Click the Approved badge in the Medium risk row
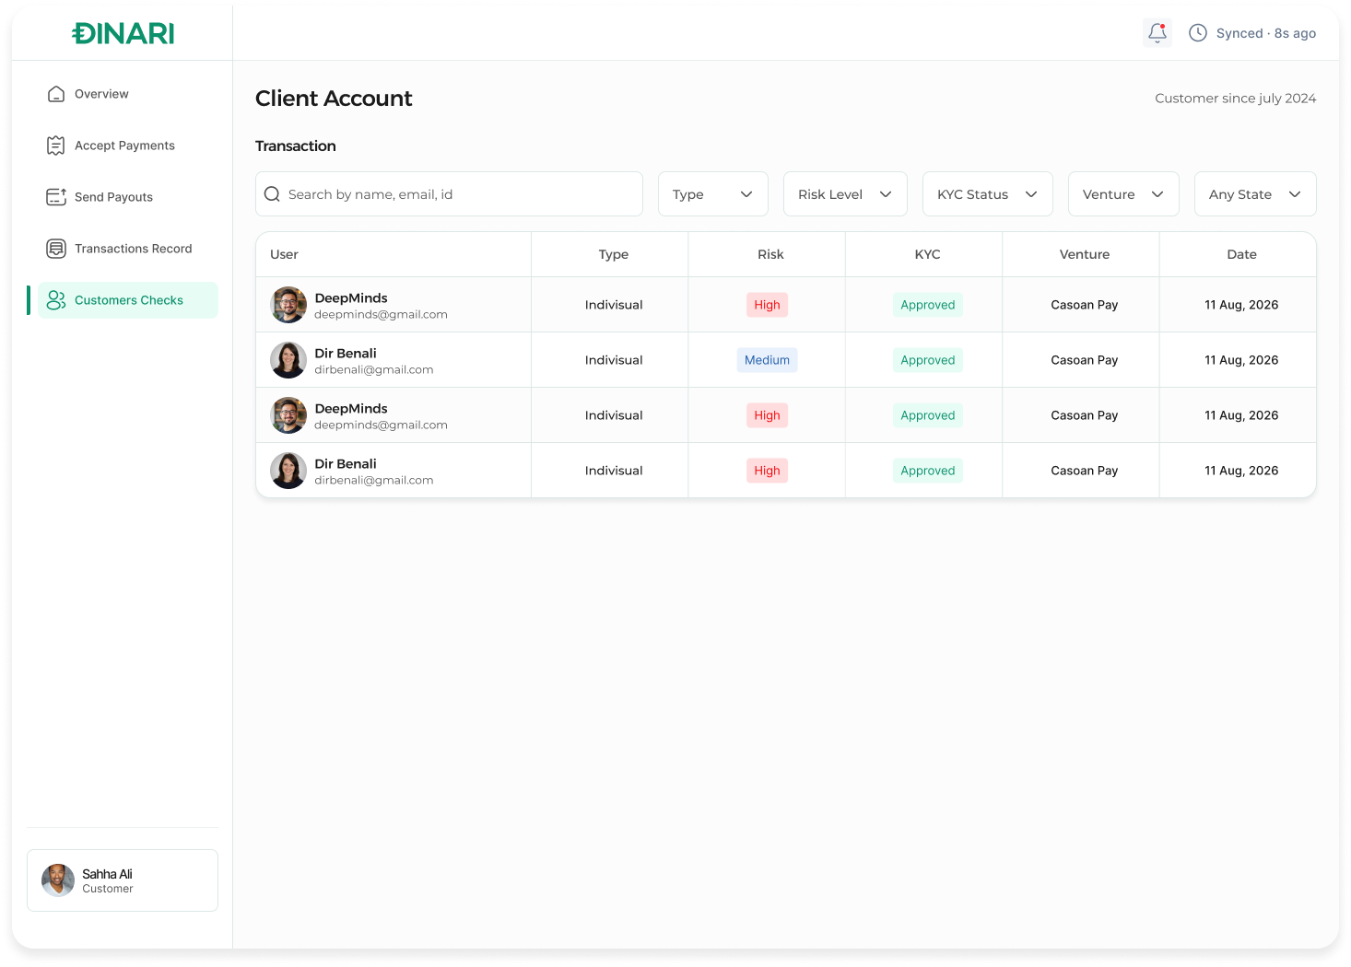This screenshot has height=967, width=1351. point(928,360)
